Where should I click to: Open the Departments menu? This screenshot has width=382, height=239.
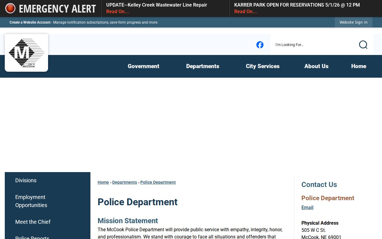(x=203, y=66)
